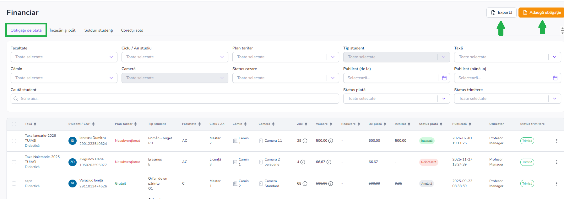564x199 pixels.
Task: Open the Solduri studenți tab
Action: 99,30
